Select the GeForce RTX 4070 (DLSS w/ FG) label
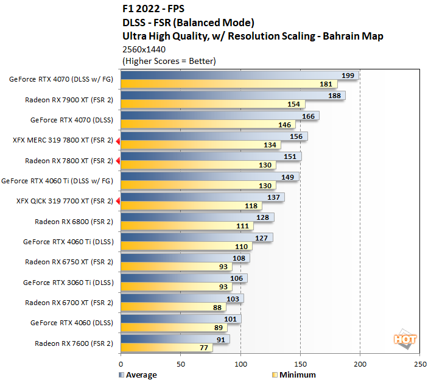The height and width of the screenshot is (380, 431). [x=61, y=79]
